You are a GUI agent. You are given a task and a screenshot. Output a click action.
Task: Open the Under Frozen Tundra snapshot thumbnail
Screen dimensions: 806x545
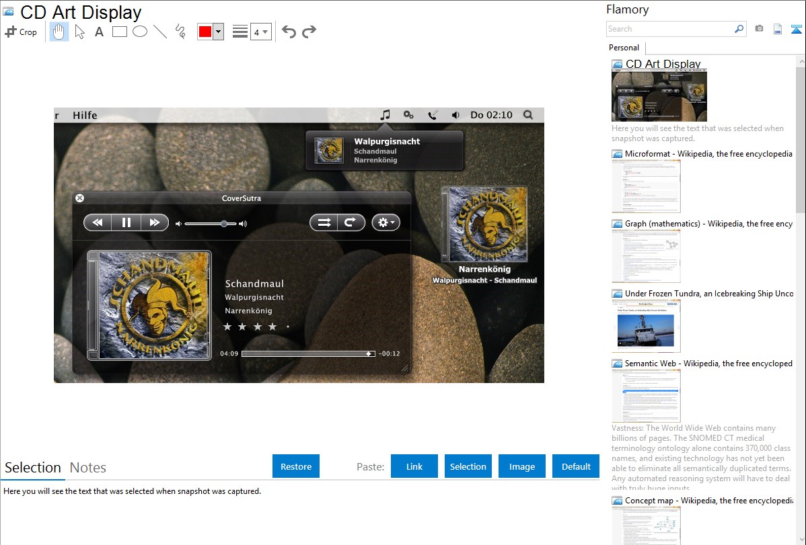tap(646, 326)
